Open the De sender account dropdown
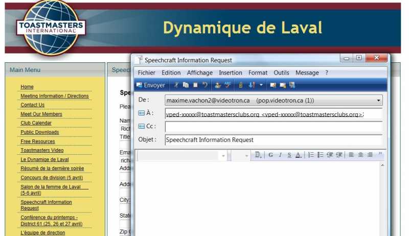 379,100
